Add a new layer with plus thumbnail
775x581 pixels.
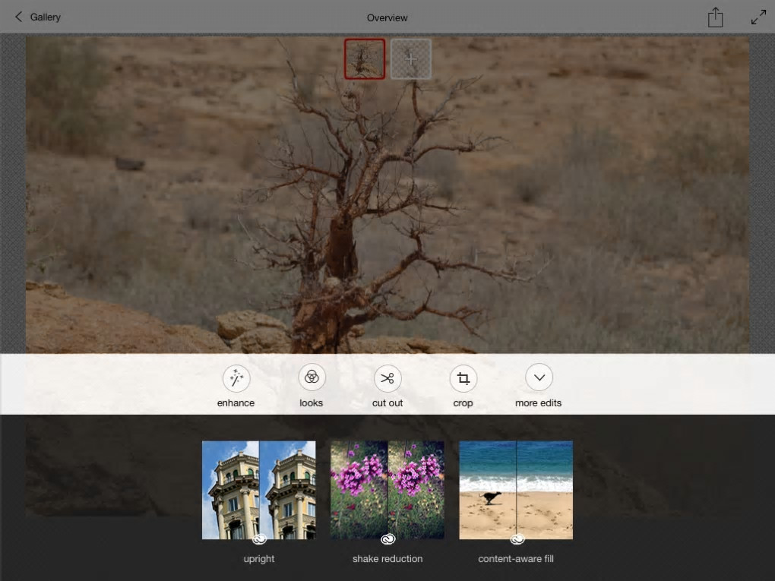pyautogui.click(x=411, y=58)
